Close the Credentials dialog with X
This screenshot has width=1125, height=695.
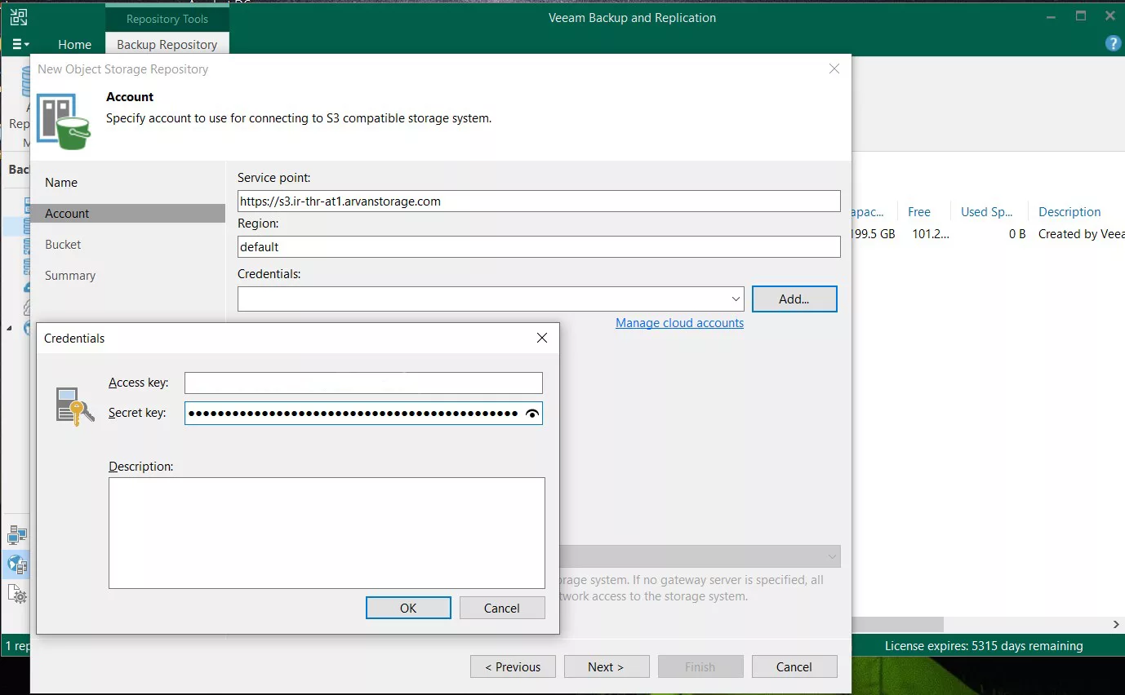(542, 338)
